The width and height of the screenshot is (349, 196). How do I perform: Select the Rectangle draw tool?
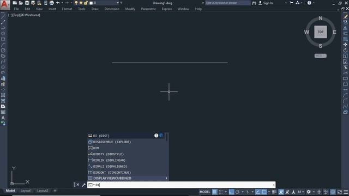coord(3,39)
